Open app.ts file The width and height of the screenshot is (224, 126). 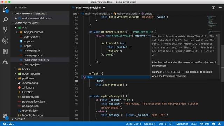pyautogui.click(x=40, y=46)
